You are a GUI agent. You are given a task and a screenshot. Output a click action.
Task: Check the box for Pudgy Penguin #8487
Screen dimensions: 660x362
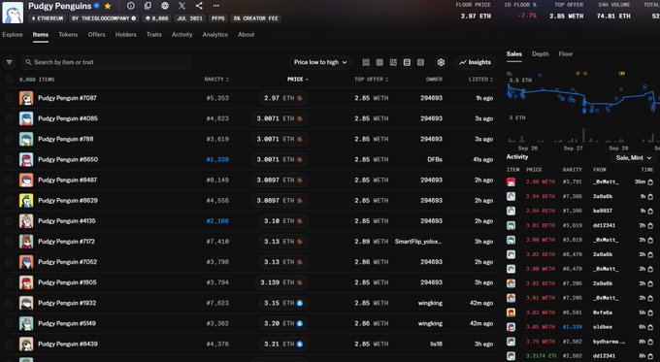[10, 181]
